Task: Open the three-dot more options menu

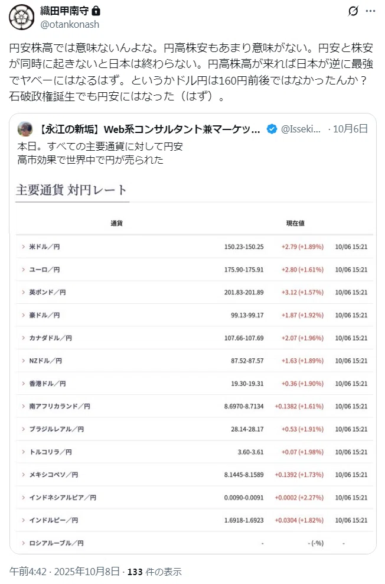Action: [x=370, y=11]
